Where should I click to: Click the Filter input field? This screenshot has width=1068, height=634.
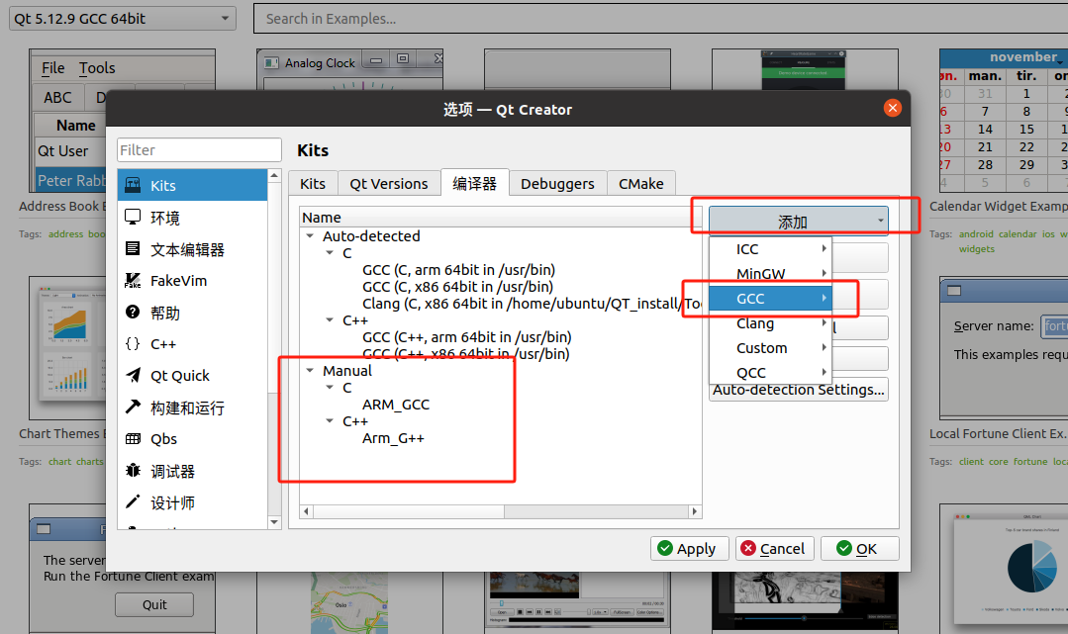[199, 150]
